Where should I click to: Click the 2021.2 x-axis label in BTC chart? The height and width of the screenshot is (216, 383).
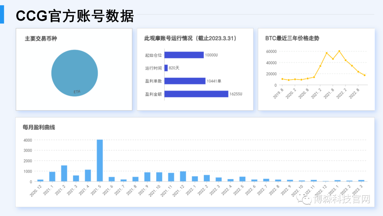(316, 93)
